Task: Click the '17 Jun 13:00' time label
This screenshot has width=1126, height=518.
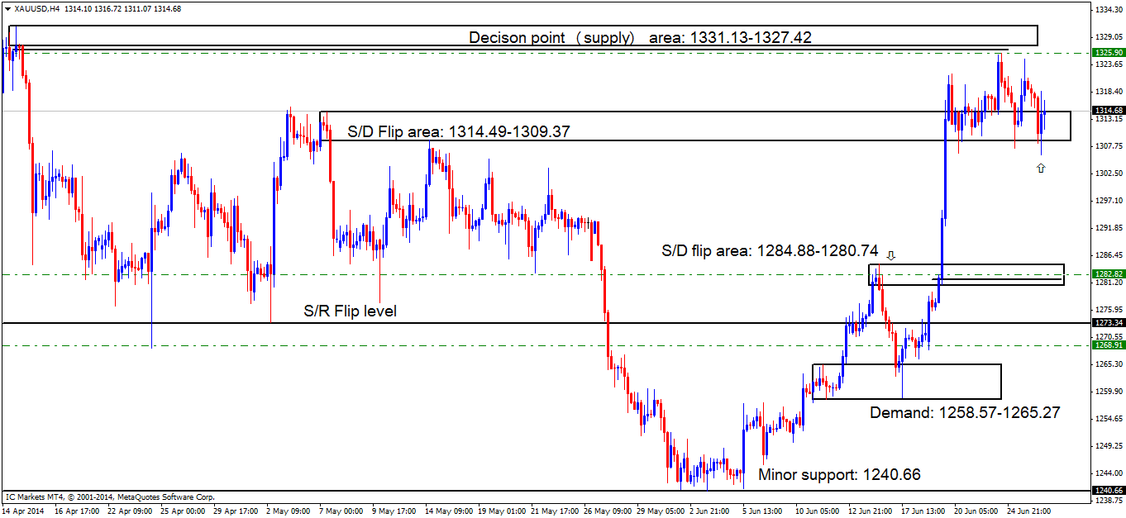Action: (x=923, y=511)
